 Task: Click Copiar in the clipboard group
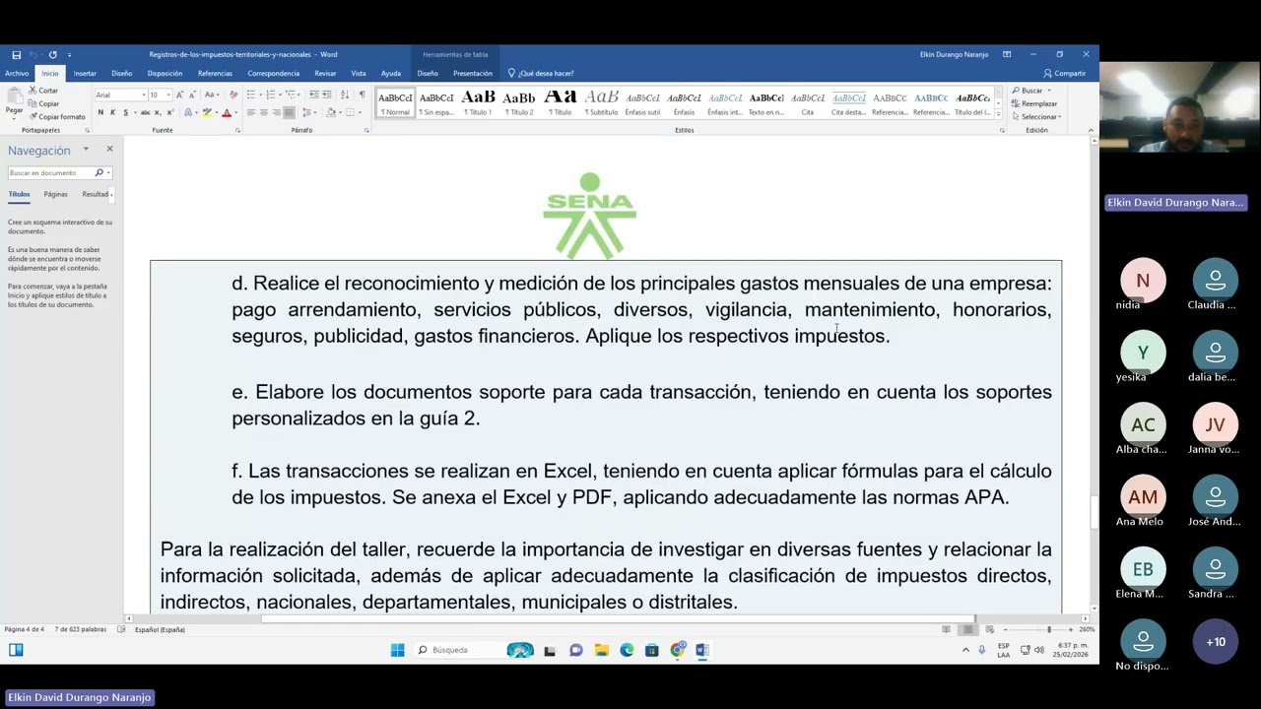pos(44,103)
